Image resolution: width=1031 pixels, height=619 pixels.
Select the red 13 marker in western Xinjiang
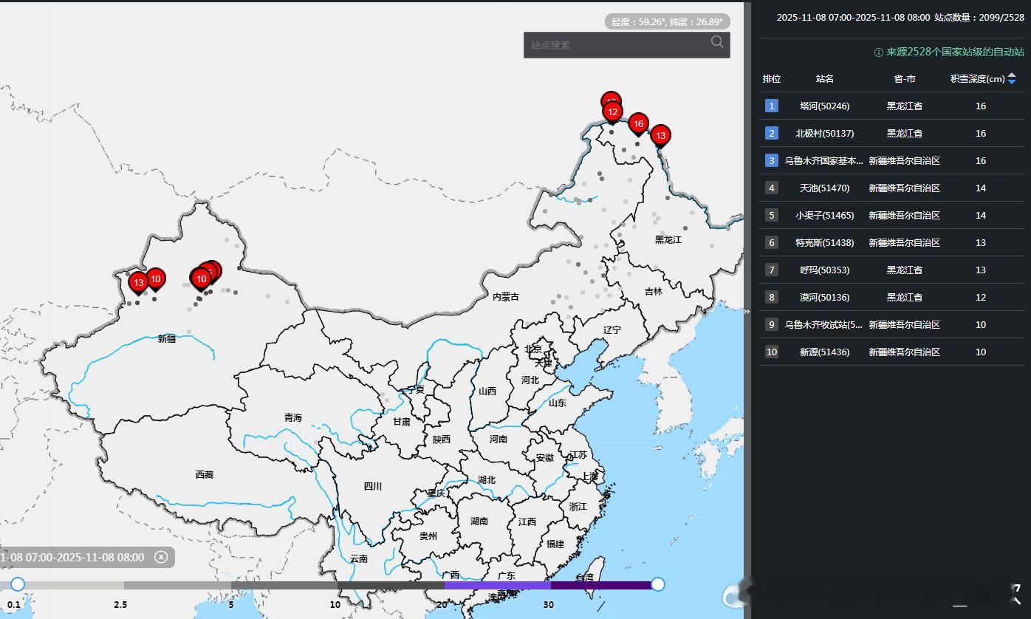[138, 284]
